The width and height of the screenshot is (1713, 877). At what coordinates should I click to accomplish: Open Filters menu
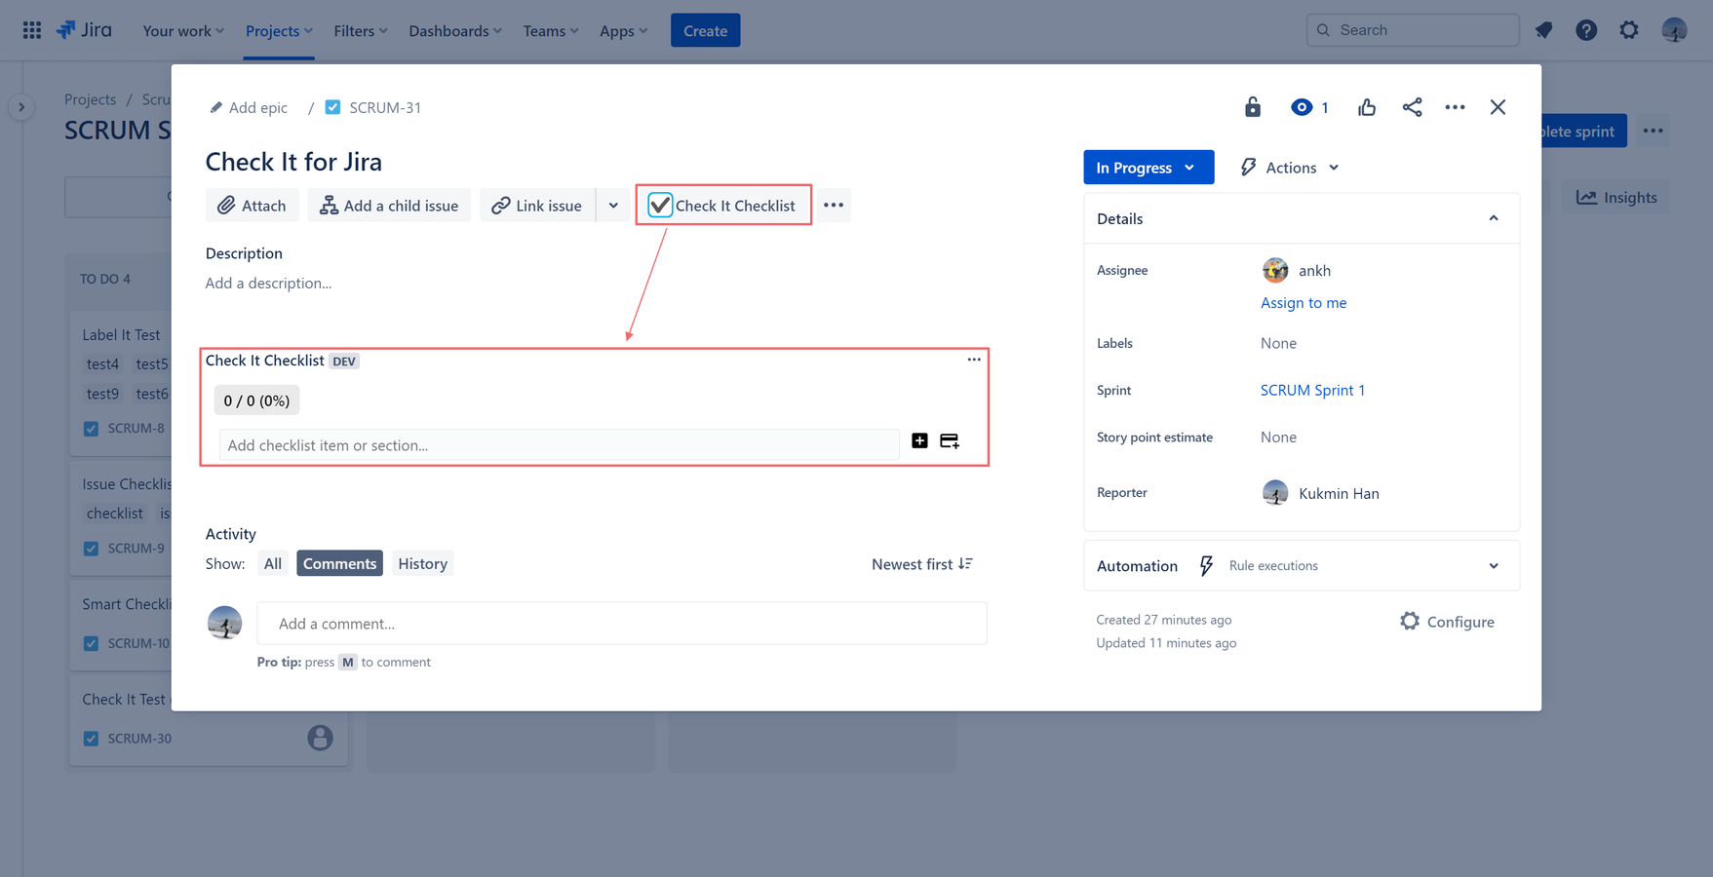pos(361,30)
